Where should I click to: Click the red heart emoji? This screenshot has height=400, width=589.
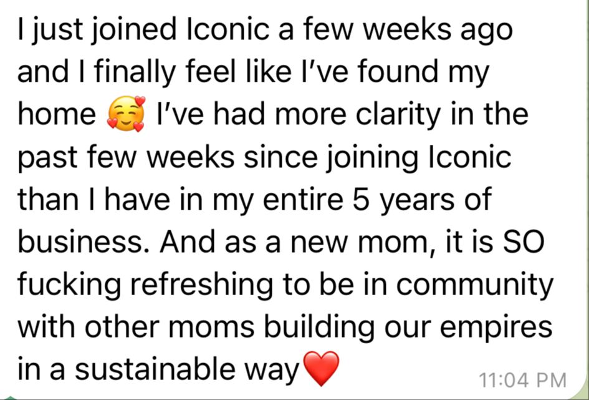click(x=321, y=368)
